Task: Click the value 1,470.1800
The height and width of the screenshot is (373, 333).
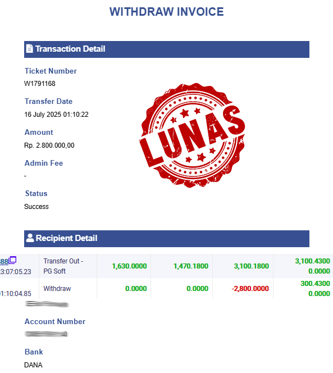Action: click(x=191, y=266)
